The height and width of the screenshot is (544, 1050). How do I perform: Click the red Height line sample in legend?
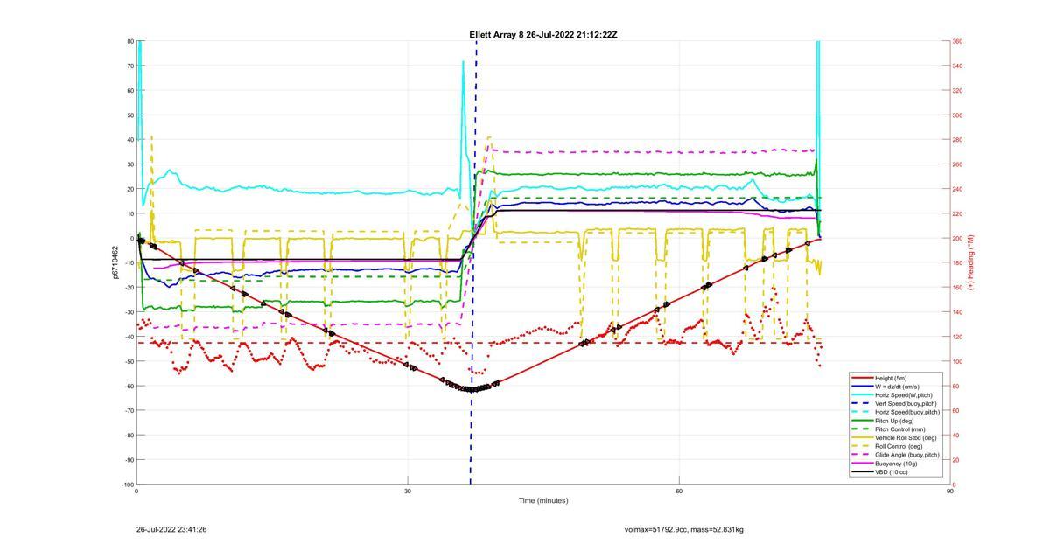861,379
